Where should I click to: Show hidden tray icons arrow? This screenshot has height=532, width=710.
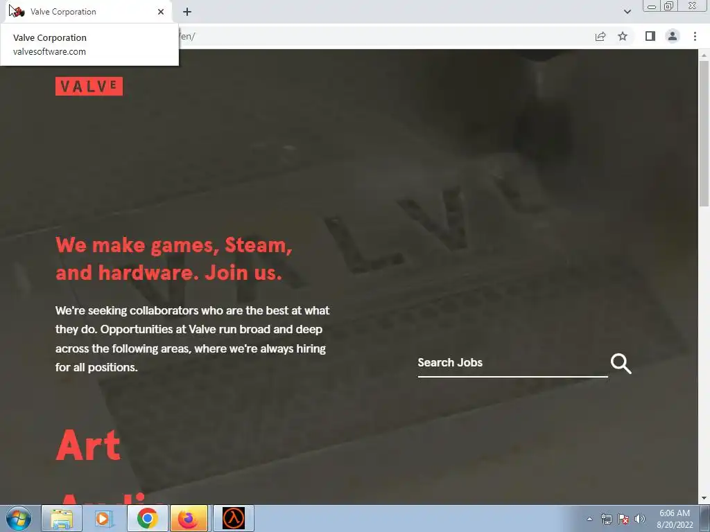[589, 519]
